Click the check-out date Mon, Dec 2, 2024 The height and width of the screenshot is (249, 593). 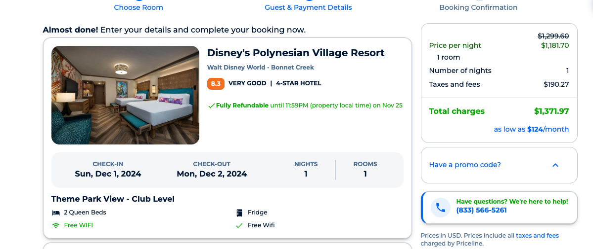click(212, 174)
